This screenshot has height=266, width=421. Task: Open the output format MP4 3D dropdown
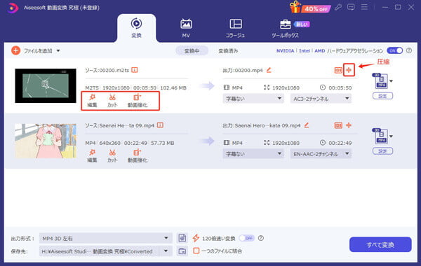[106, 238]
